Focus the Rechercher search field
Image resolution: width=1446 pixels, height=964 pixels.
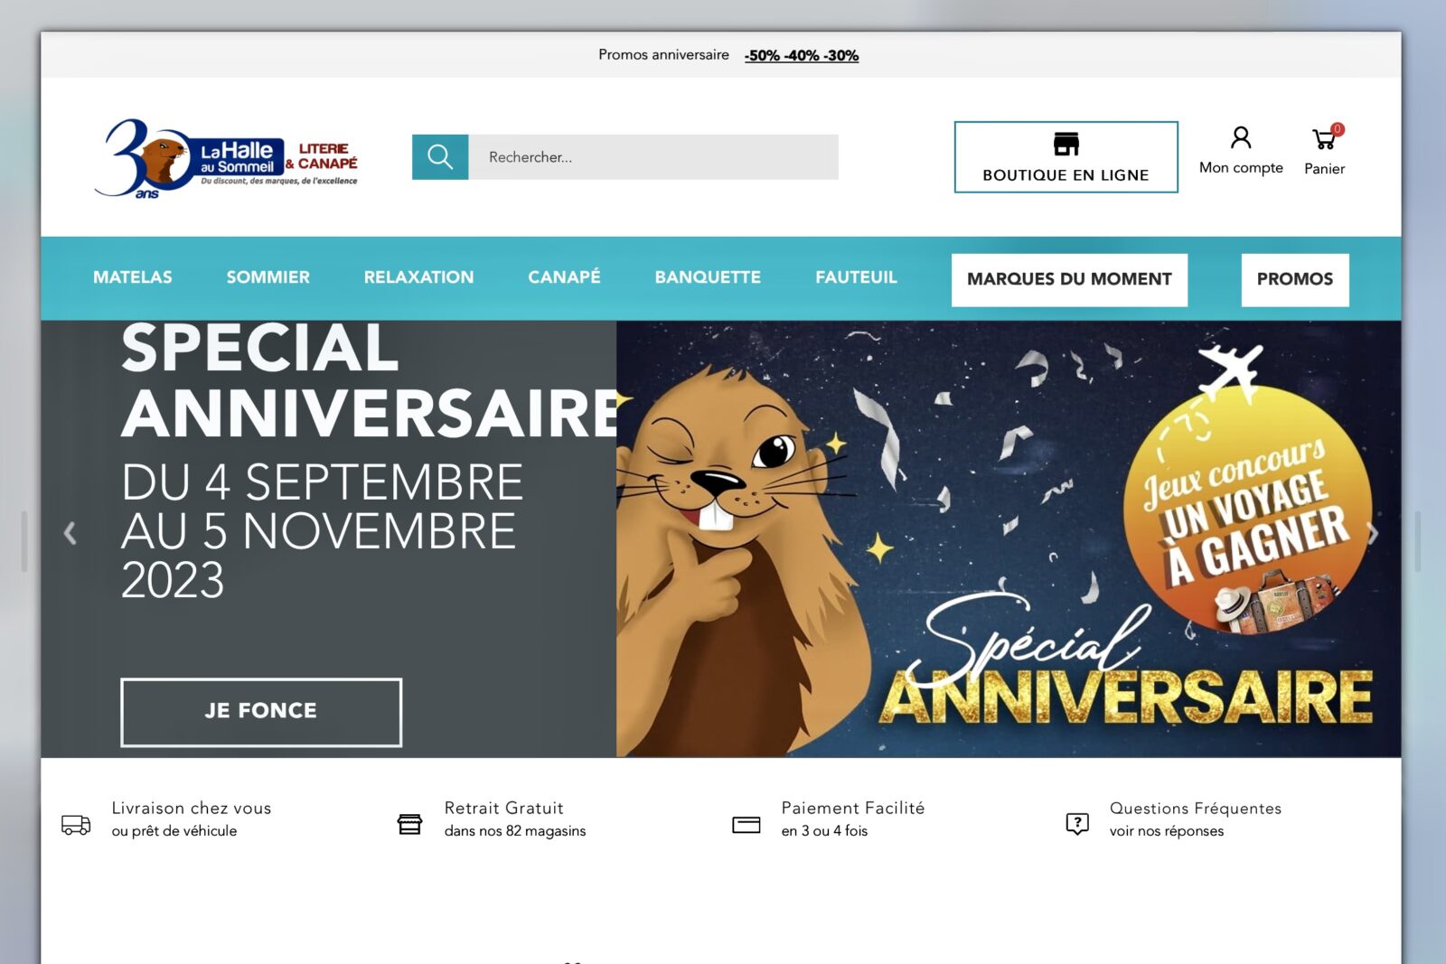point(653,157)
